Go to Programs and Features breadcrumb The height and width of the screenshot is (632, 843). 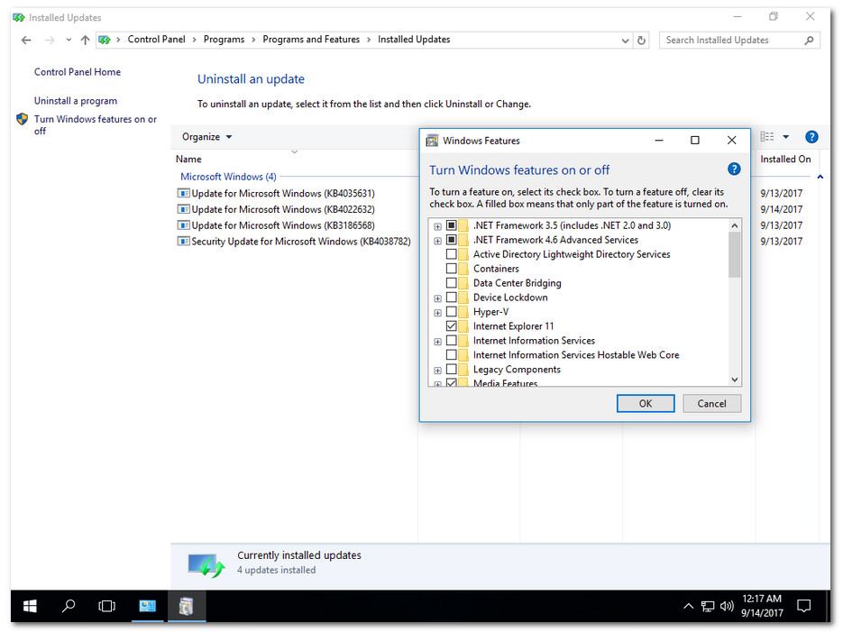tap(311, 40)
